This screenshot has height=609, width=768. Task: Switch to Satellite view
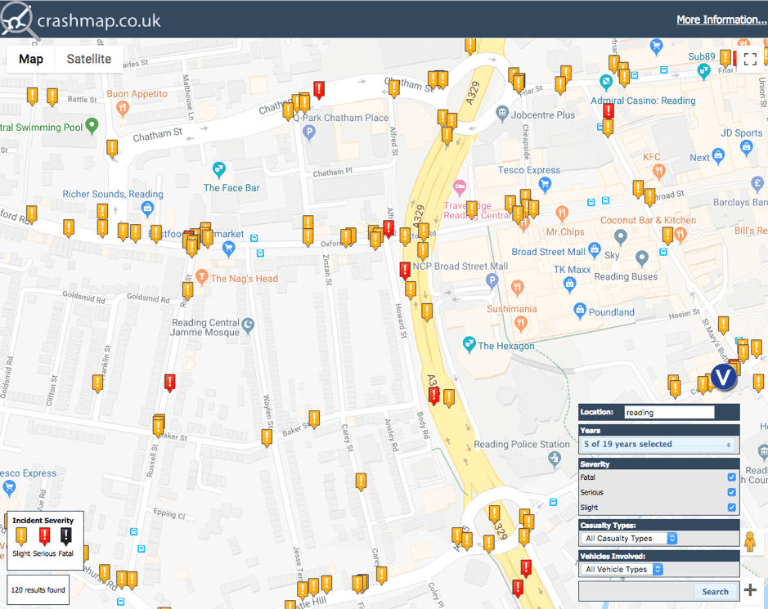point(88,59)
